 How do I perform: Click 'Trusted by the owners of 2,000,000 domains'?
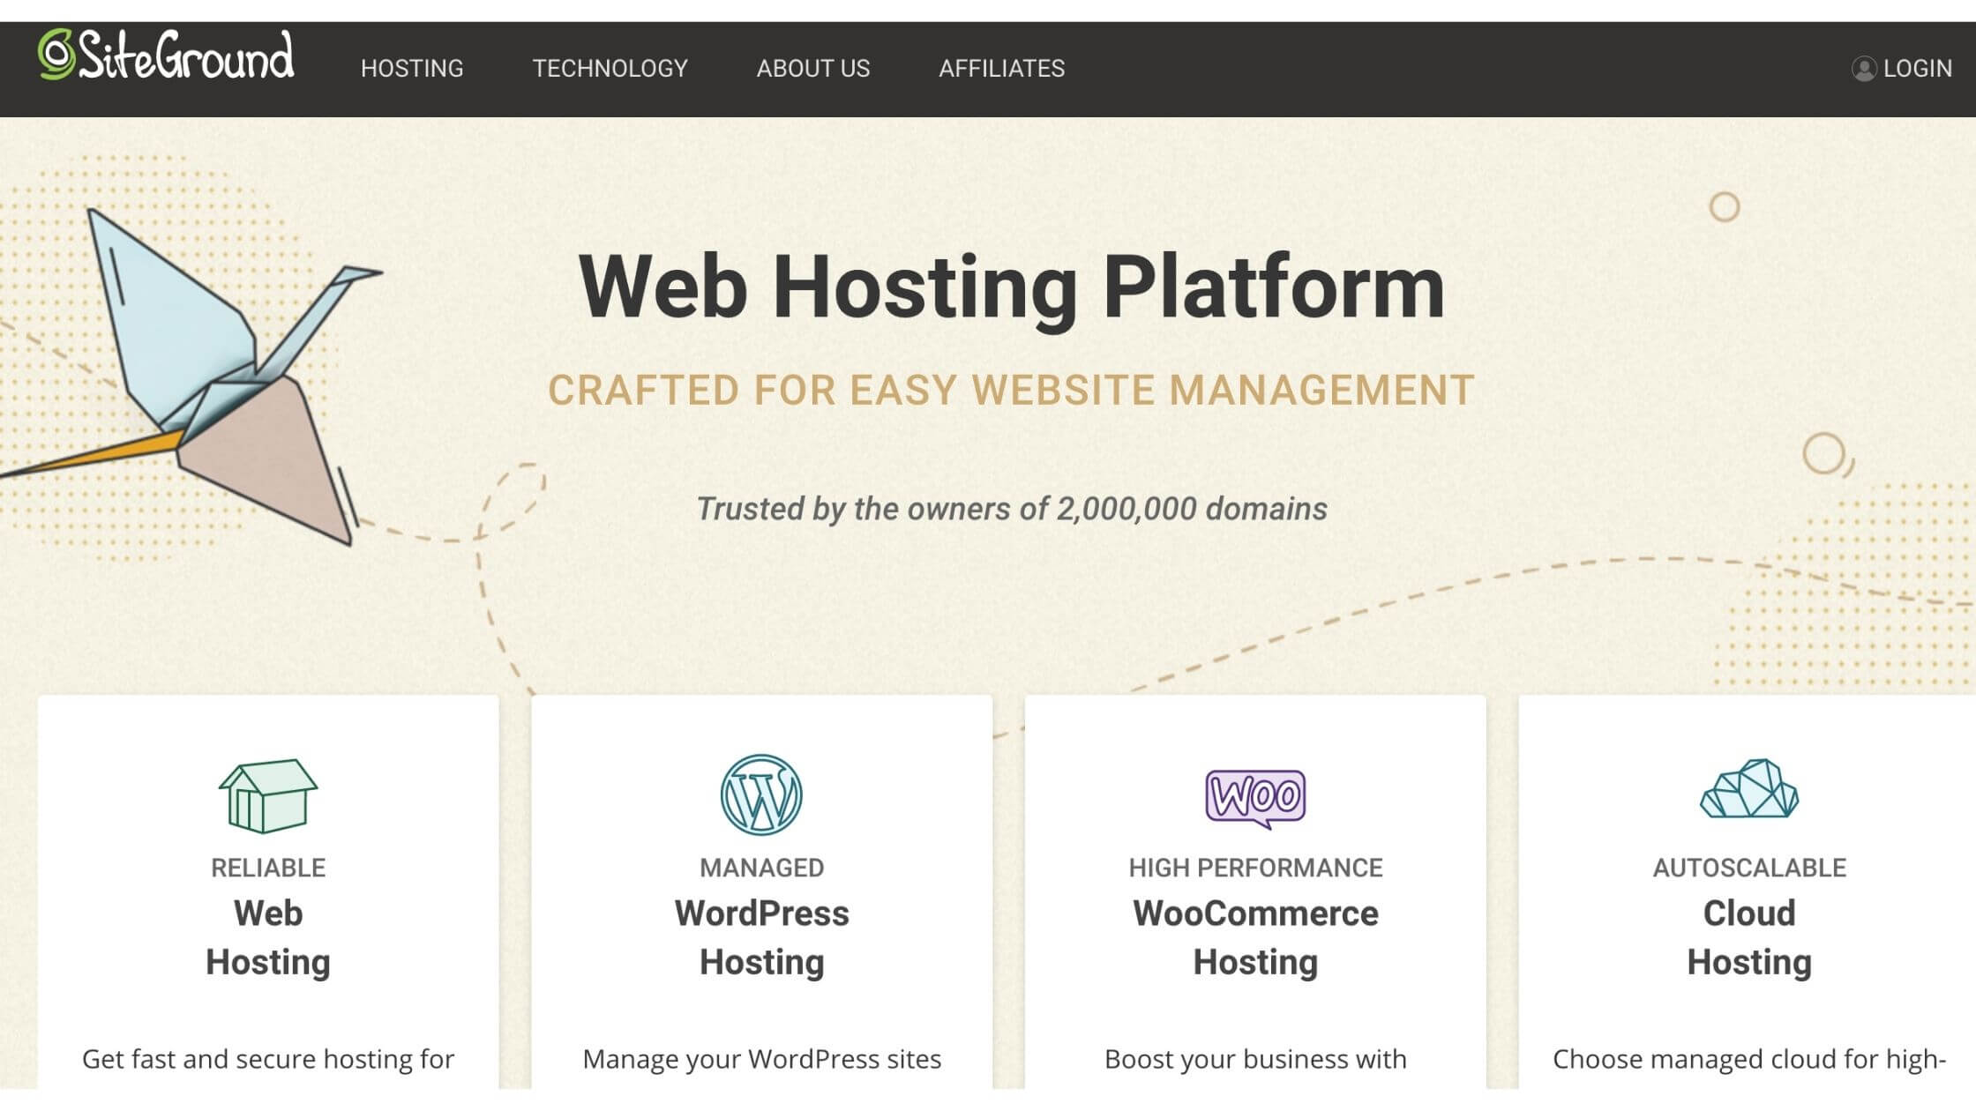point(1012,509)
